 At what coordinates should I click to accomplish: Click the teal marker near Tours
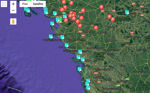click(x=127, y=12)
